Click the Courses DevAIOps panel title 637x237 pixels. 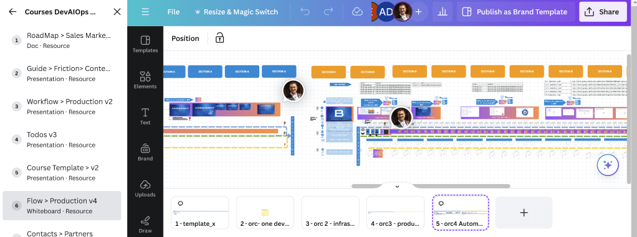tap(60, 12)
